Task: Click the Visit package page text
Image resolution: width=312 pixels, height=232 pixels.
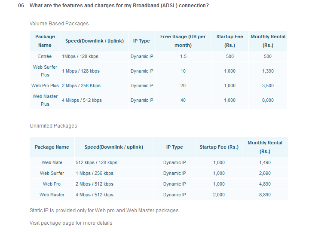Action: [71, 223]
